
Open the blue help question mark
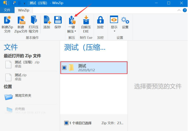[185, 10]
